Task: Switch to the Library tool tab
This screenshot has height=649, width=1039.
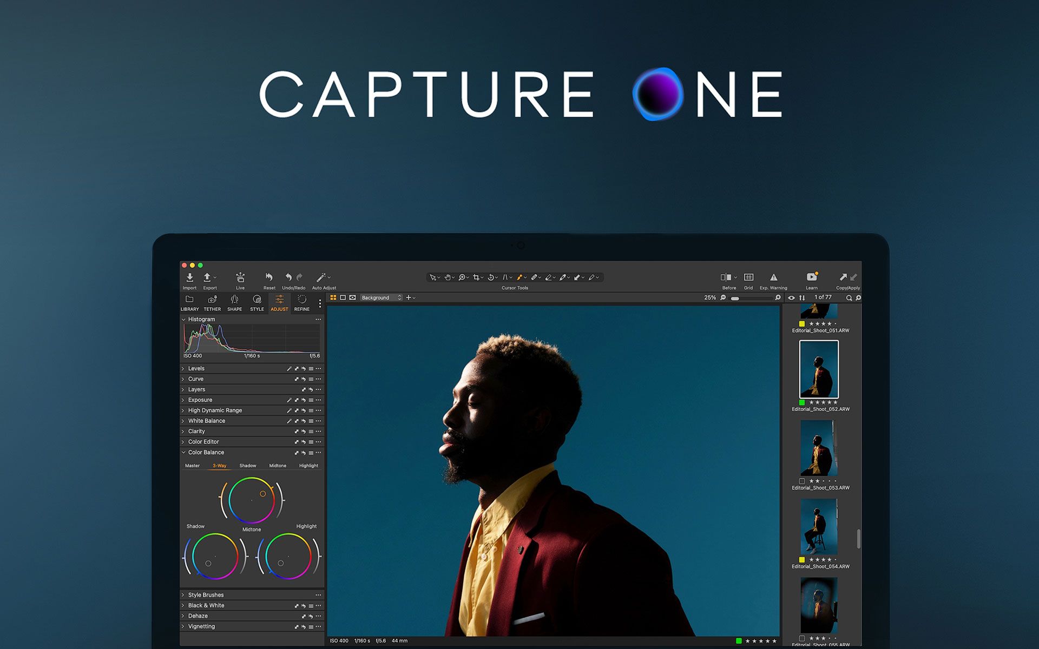Action: point(189,303)
